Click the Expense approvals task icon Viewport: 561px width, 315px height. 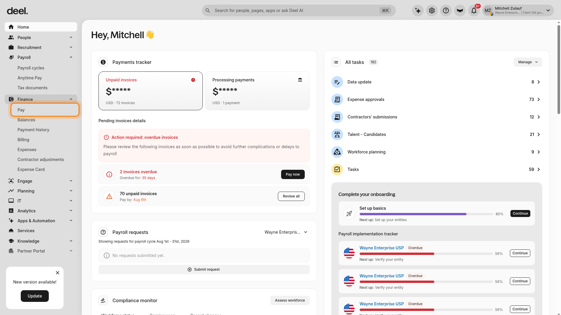(x=337, y=99)
